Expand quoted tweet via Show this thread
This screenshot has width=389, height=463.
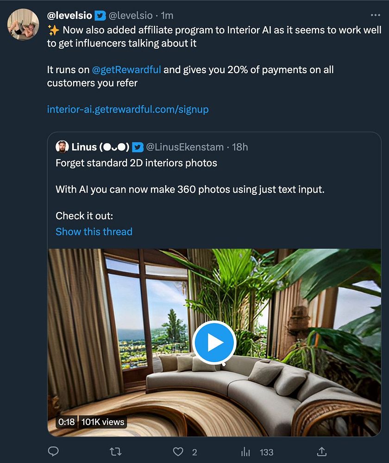(x=94, y=231)
